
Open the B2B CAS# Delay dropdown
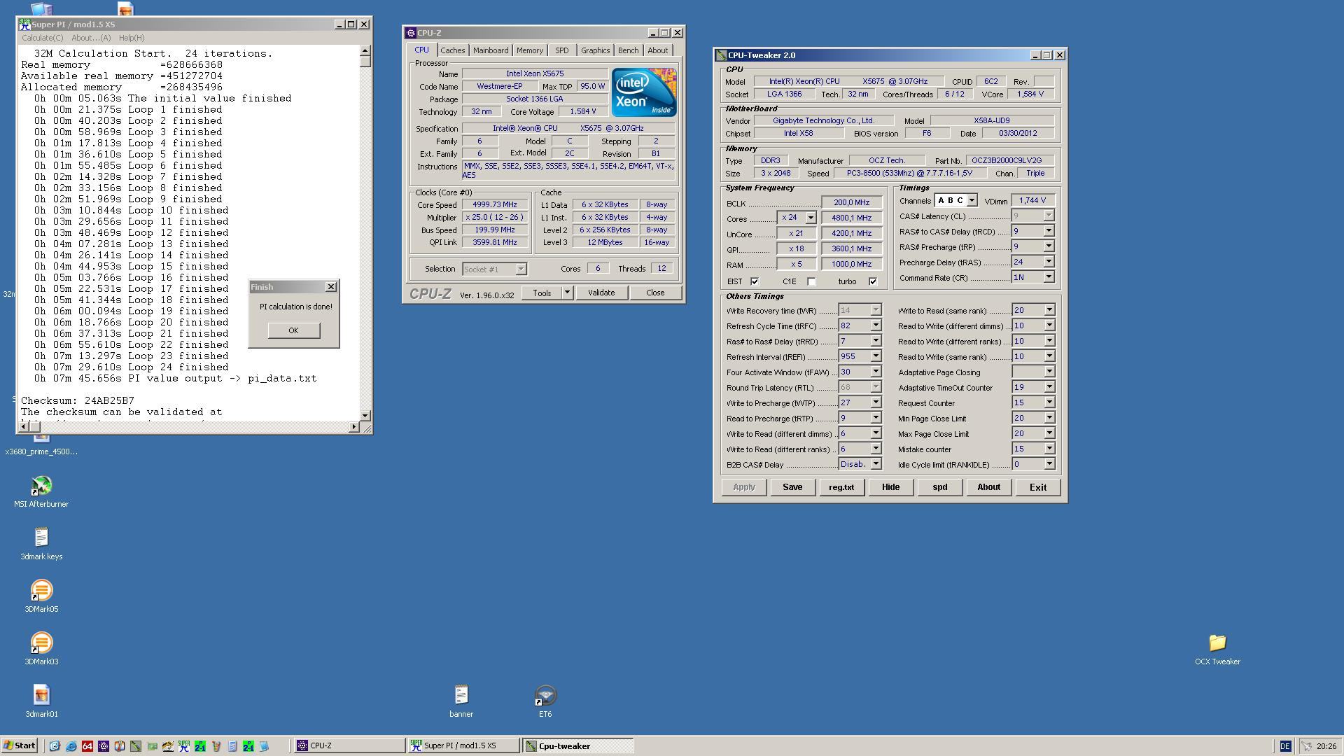click(x=876, y=464)
